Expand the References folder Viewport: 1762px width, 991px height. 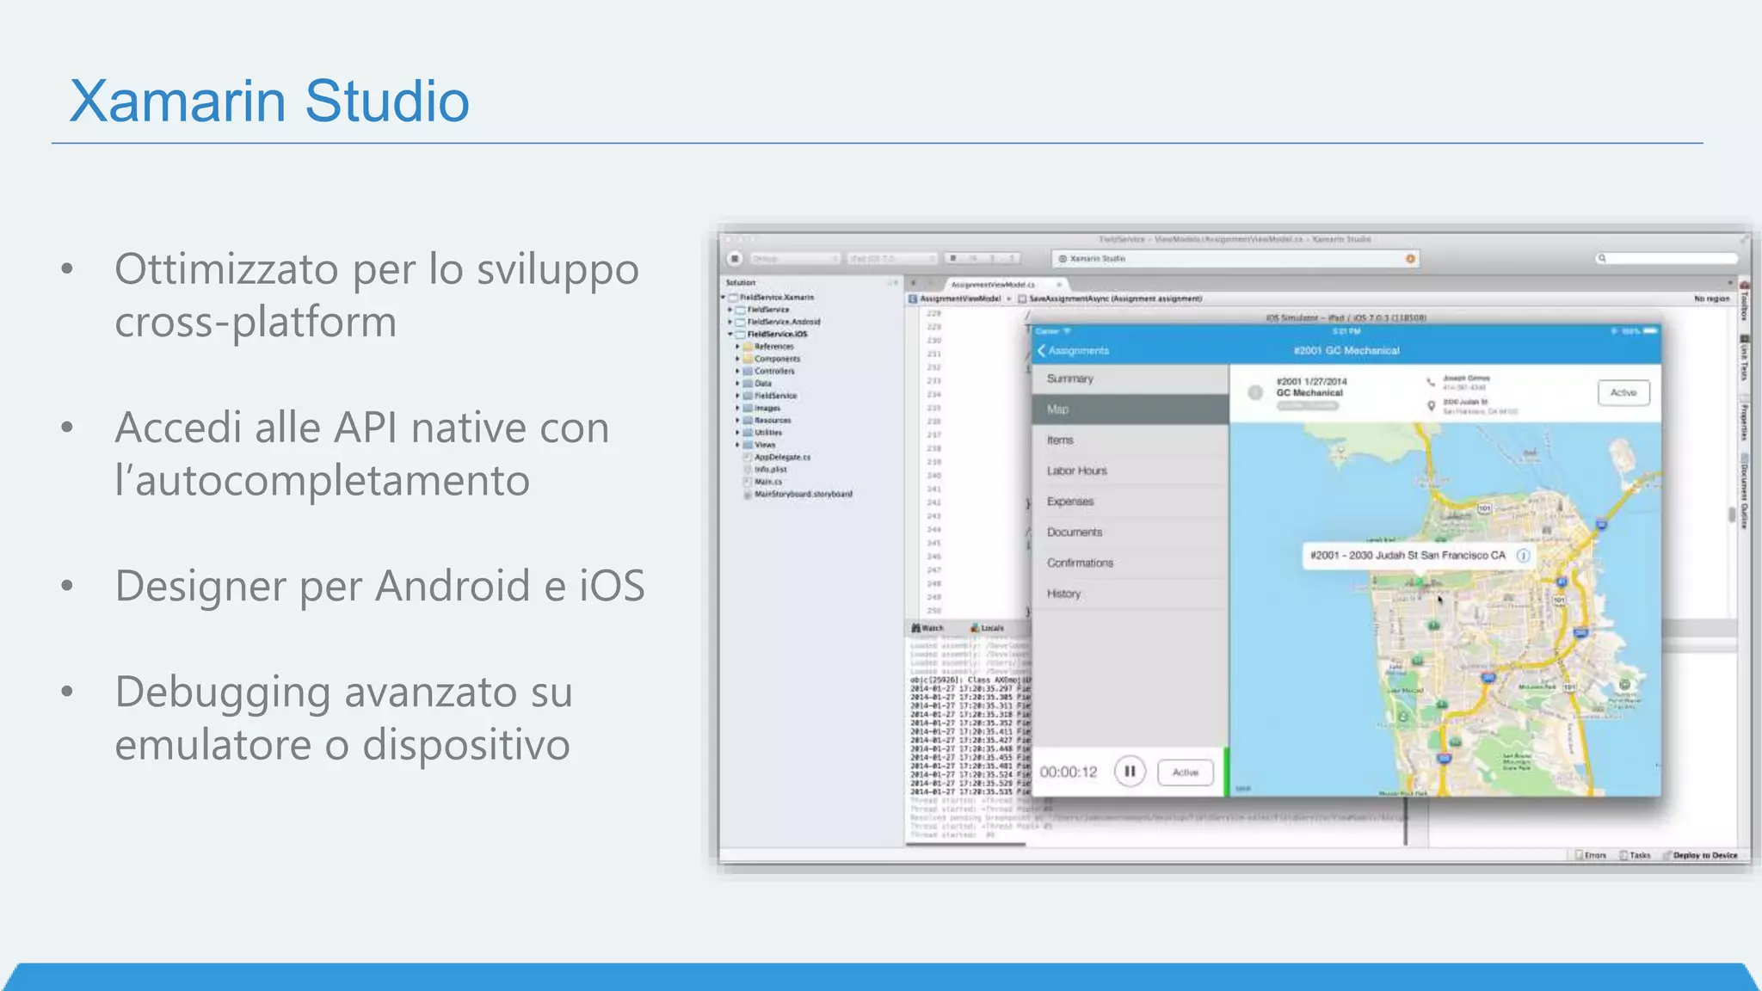tap(737, 347)
